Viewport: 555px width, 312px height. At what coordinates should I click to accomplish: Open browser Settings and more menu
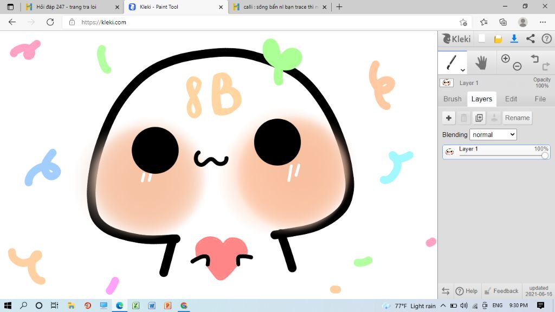coord(543,22)
